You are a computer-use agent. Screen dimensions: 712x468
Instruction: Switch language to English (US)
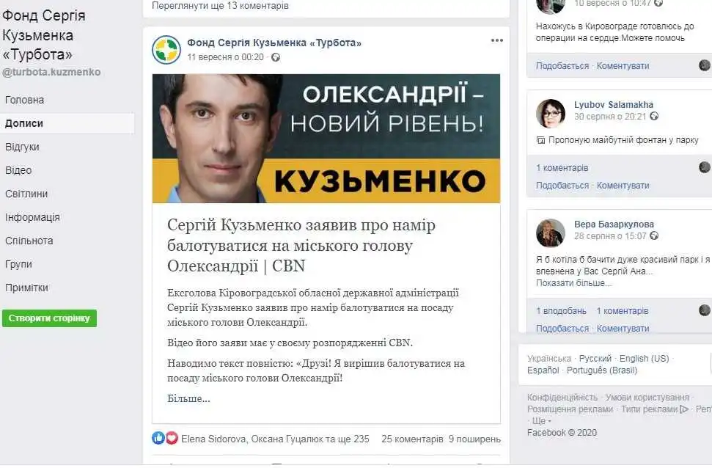[x=644, y=359]
